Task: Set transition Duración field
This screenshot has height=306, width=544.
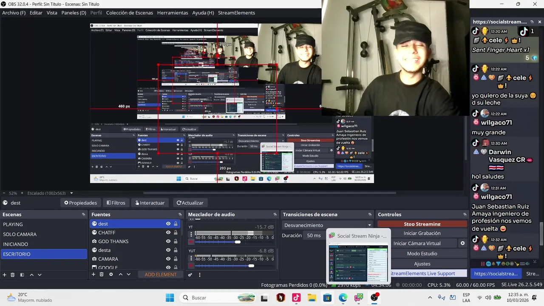Action: click(315, 235)
